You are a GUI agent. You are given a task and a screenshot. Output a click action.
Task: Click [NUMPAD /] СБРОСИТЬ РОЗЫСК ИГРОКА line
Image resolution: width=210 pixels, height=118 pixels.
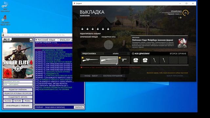click(x=52, y=72)
